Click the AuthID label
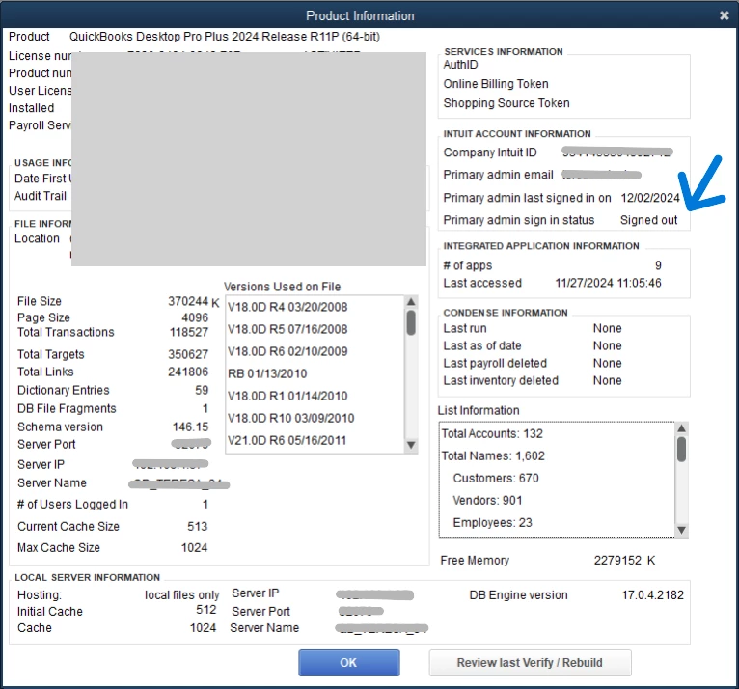Screen dimensions: 739x689 coord(460,64)
